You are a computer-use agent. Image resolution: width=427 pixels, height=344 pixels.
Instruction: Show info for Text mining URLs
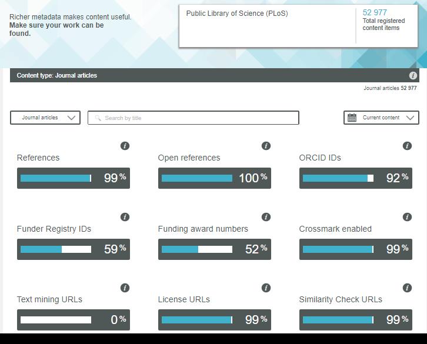[125, 288]
